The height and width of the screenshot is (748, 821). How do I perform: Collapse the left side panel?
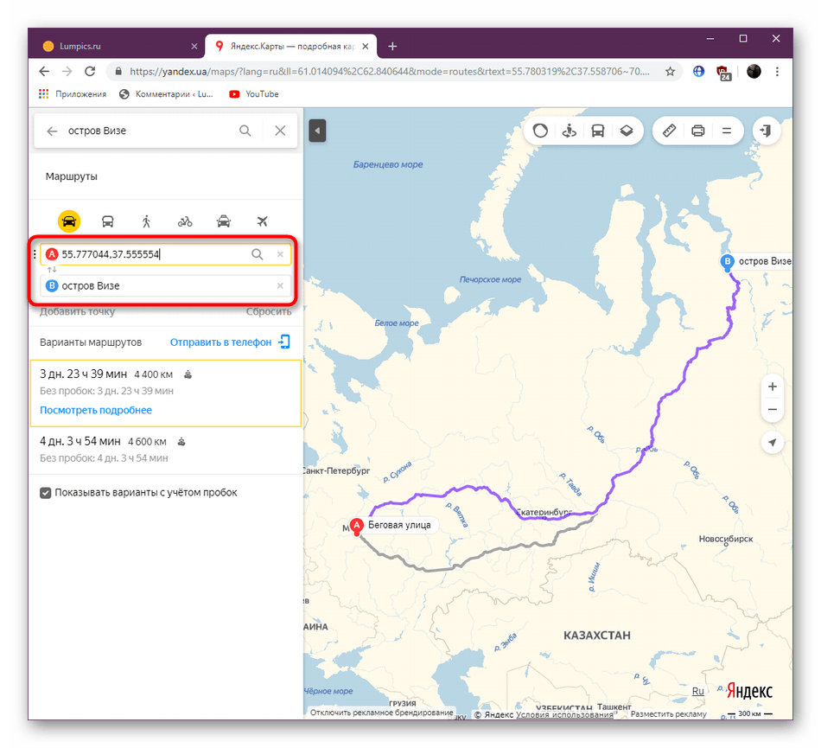click(x=317, y=131)
